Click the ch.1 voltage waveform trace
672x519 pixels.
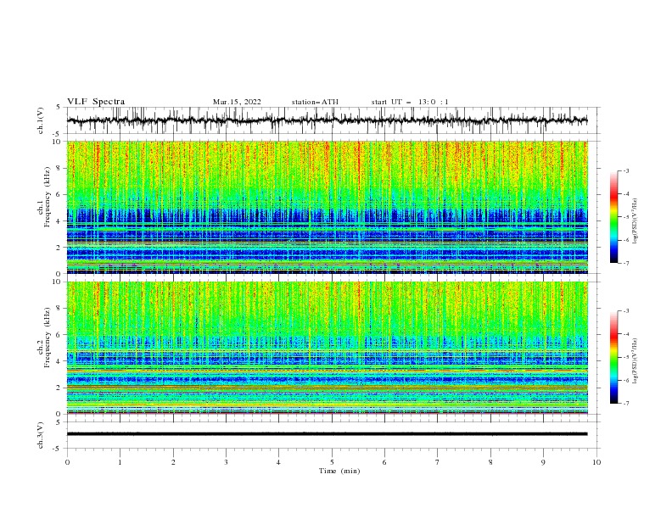(x=327, y=120)
